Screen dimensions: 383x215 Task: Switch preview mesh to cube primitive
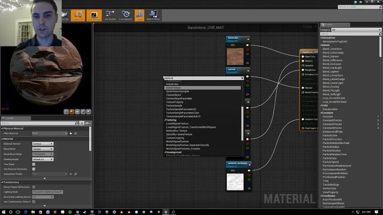83,112
